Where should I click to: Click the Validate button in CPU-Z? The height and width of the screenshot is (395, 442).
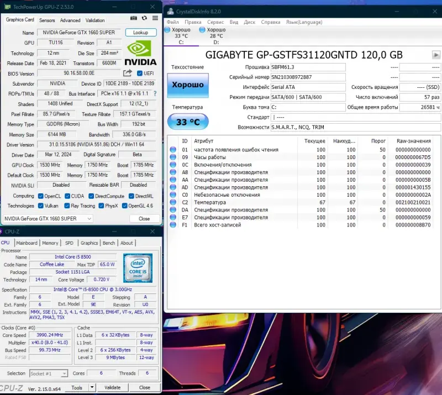coord(113,387)
